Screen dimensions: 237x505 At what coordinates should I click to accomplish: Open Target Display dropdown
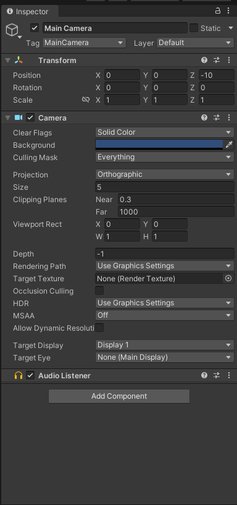pos(165,345)
